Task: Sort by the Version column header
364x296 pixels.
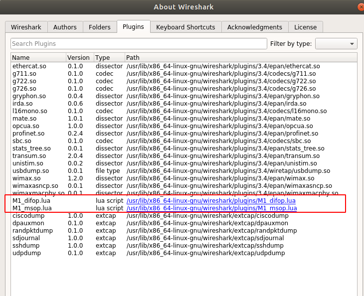Action: (x=80, y=57)
